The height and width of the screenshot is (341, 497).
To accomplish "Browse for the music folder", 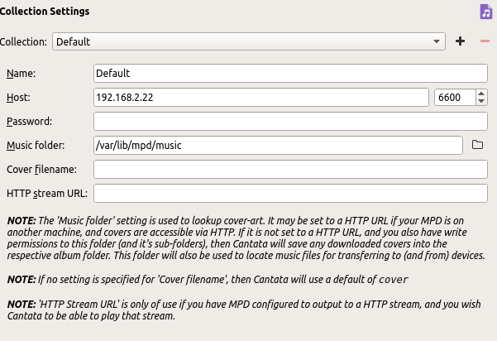I will point(477,146).
